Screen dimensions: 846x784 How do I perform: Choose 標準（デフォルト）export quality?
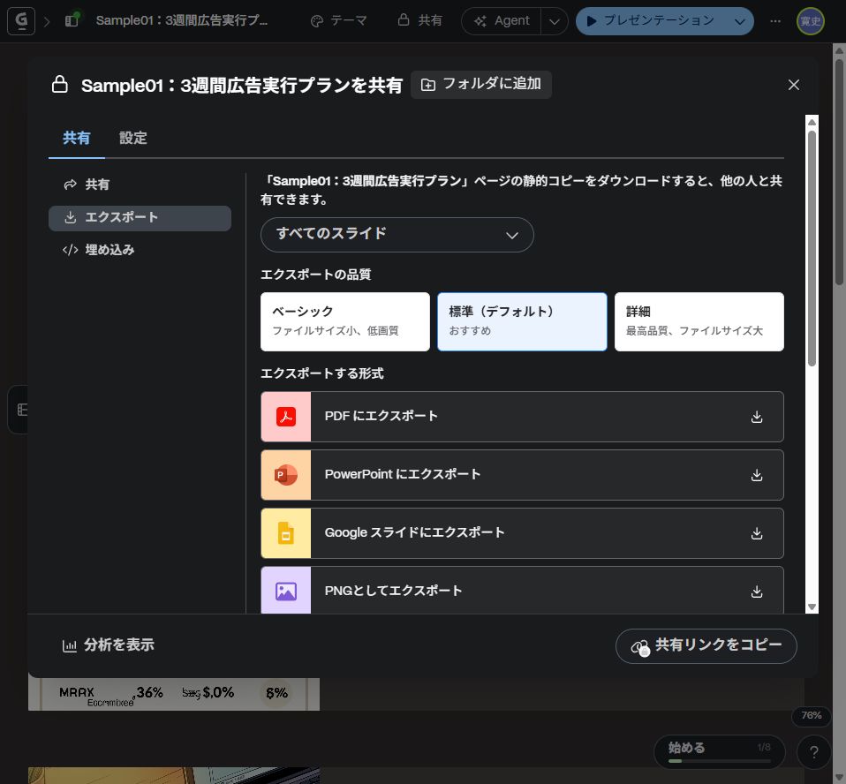click(522, 321)
